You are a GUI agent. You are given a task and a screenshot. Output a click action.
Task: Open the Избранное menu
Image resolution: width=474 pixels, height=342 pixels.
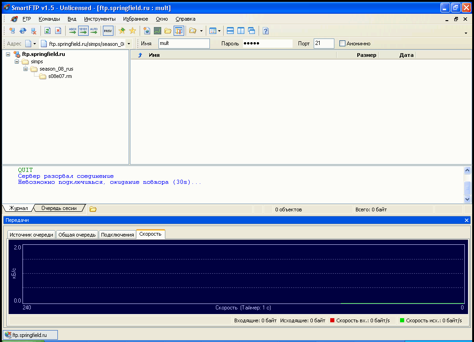[x=135, y=19]
